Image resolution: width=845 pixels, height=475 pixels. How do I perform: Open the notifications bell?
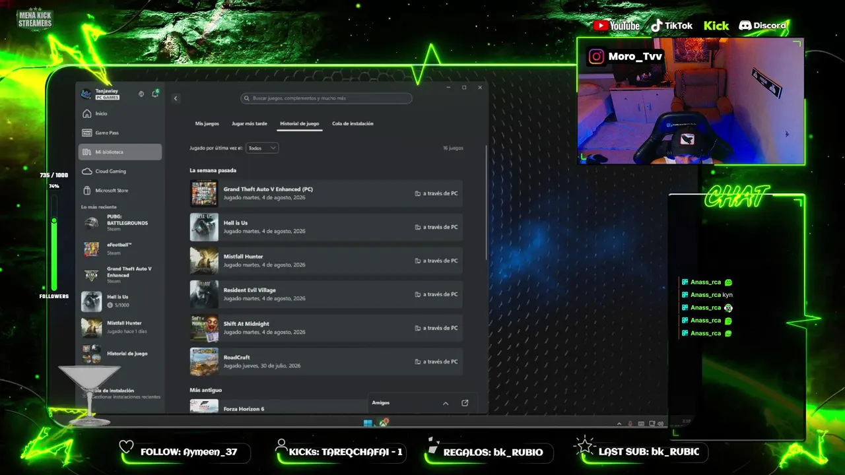155,94
